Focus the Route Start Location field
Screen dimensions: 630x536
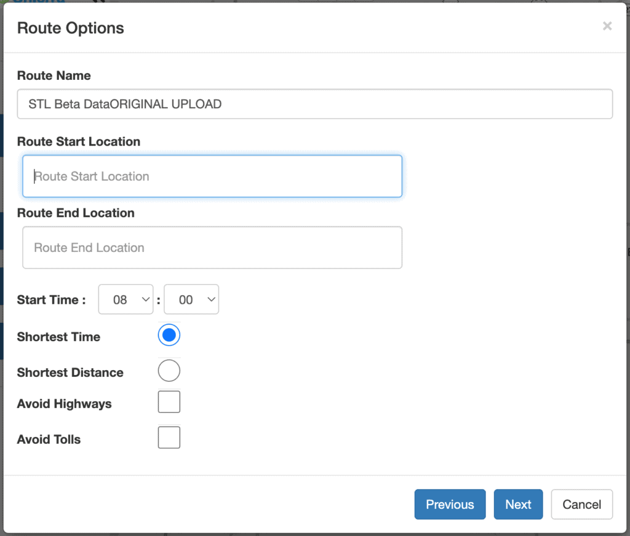coord(212,176)
